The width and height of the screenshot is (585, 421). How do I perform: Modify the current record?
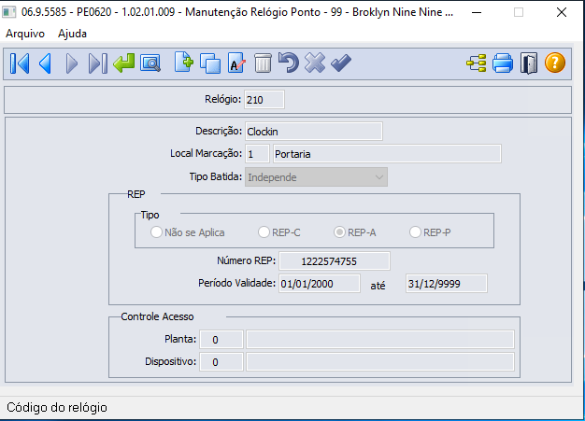(236, 63)
